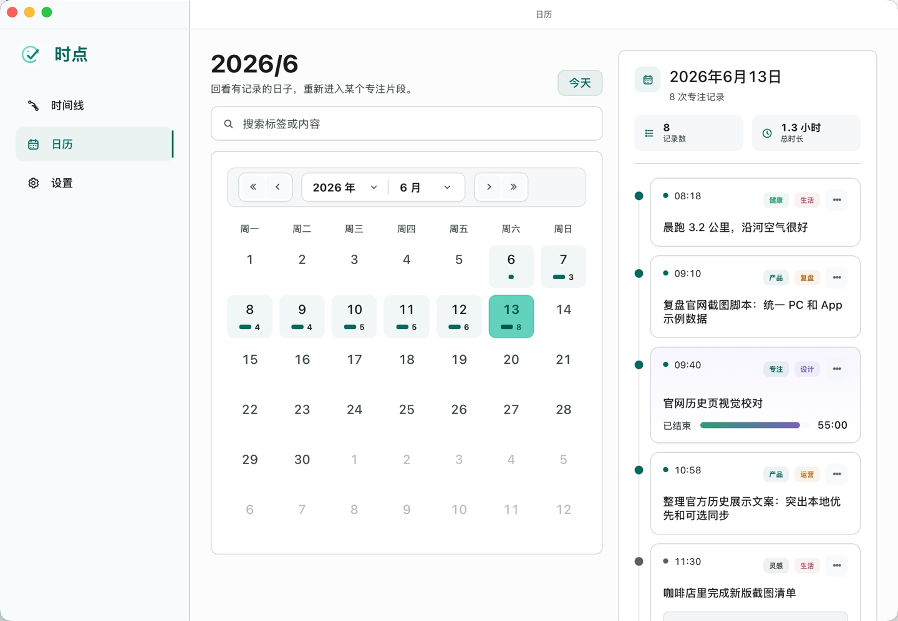Open the 时间线 sidebar item
This screenshot has width=898, height=621.
94,105
